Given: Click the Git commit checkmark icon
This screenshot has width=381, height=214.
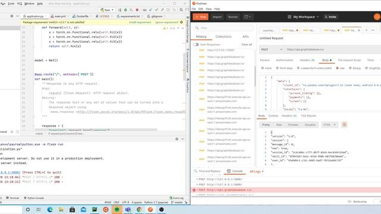Looking at the screenshot, I should point(157,10).
